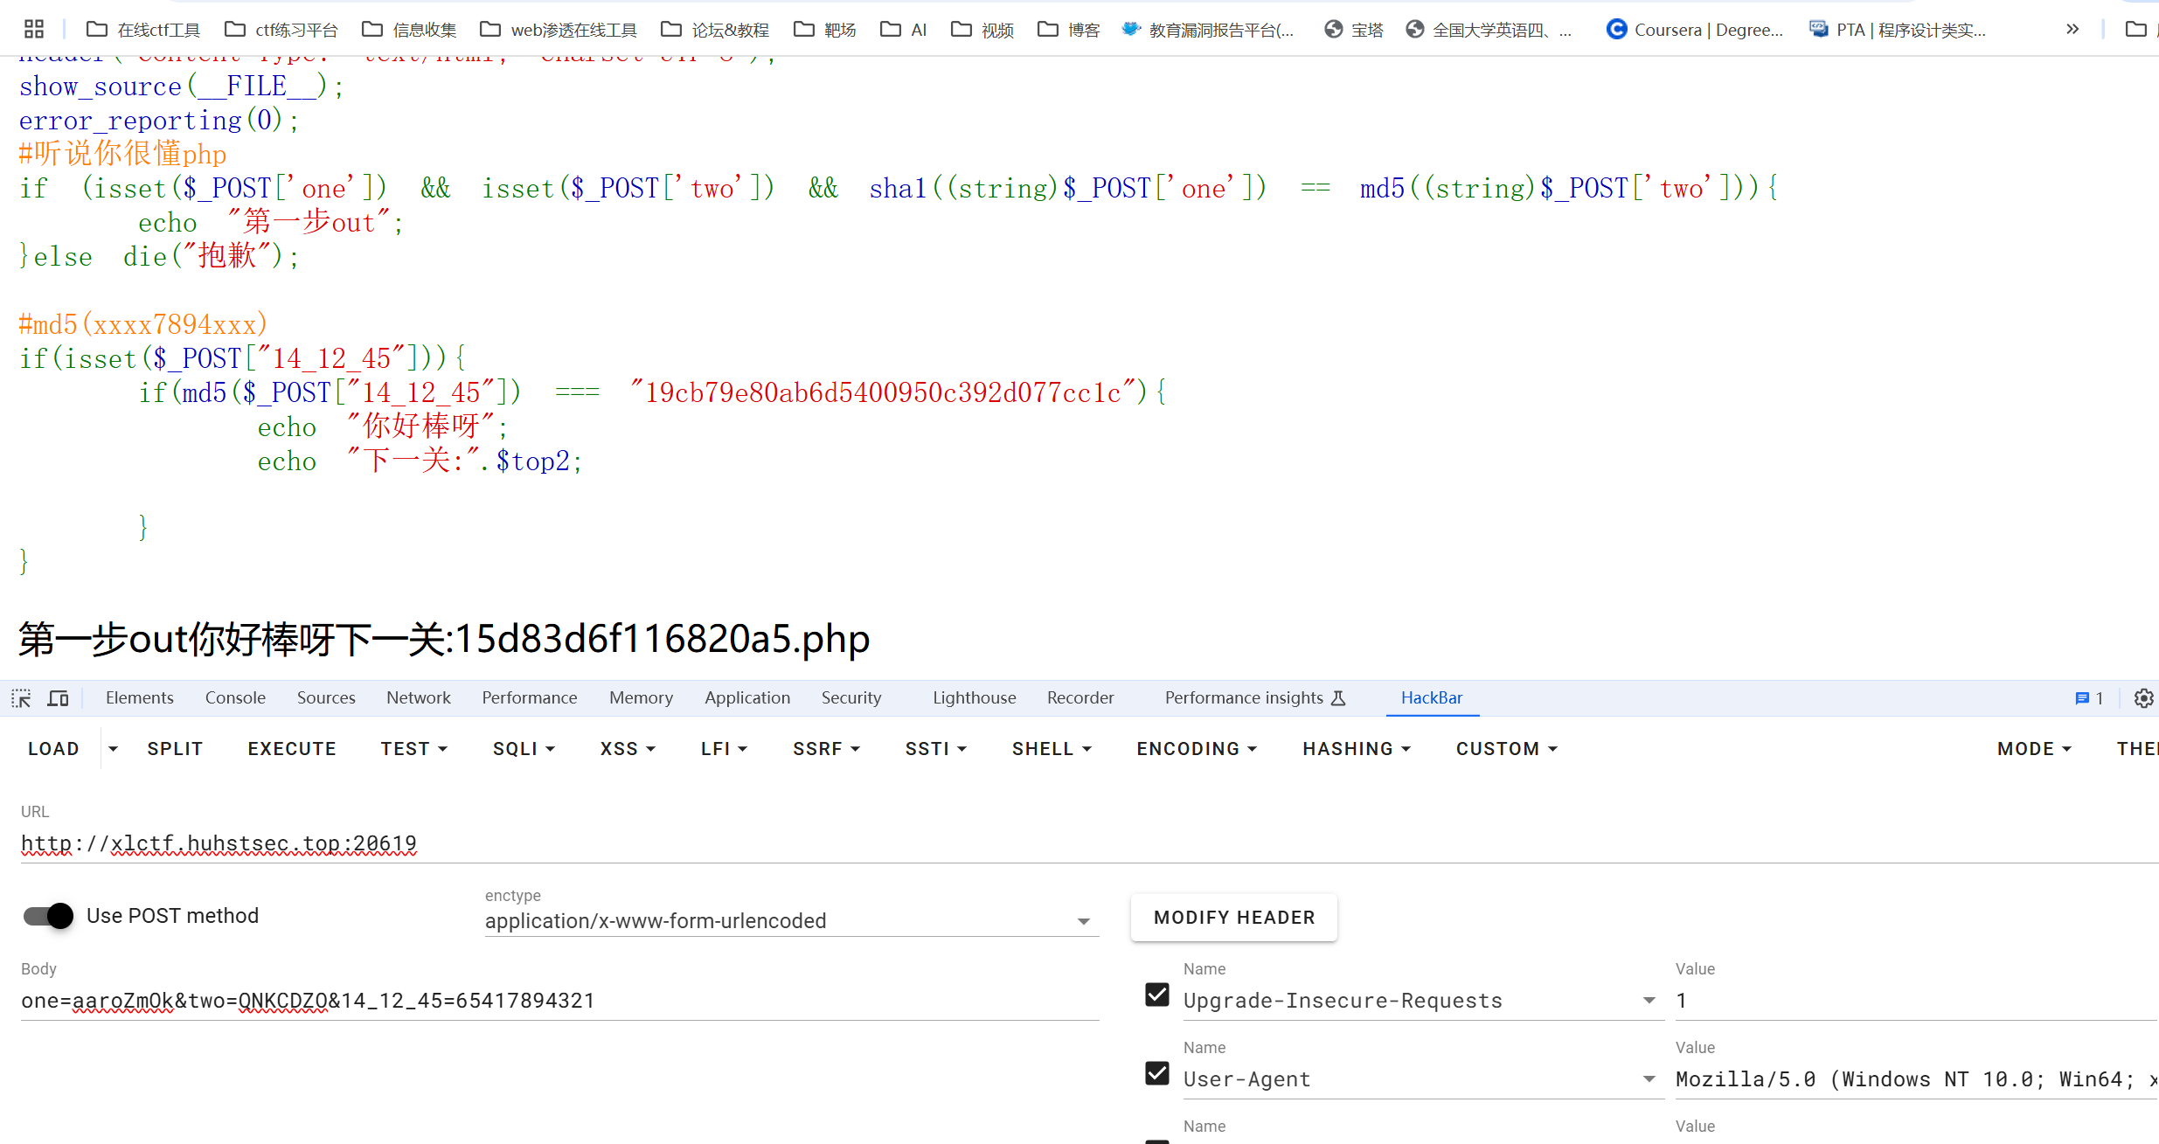Open the console messages issue counter

[2089, 698]
